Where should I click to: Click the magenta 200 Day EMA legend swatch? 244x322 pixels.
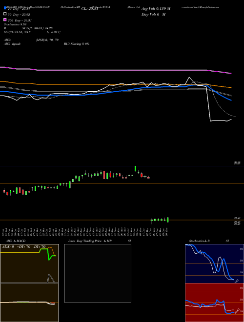(5, 20)
